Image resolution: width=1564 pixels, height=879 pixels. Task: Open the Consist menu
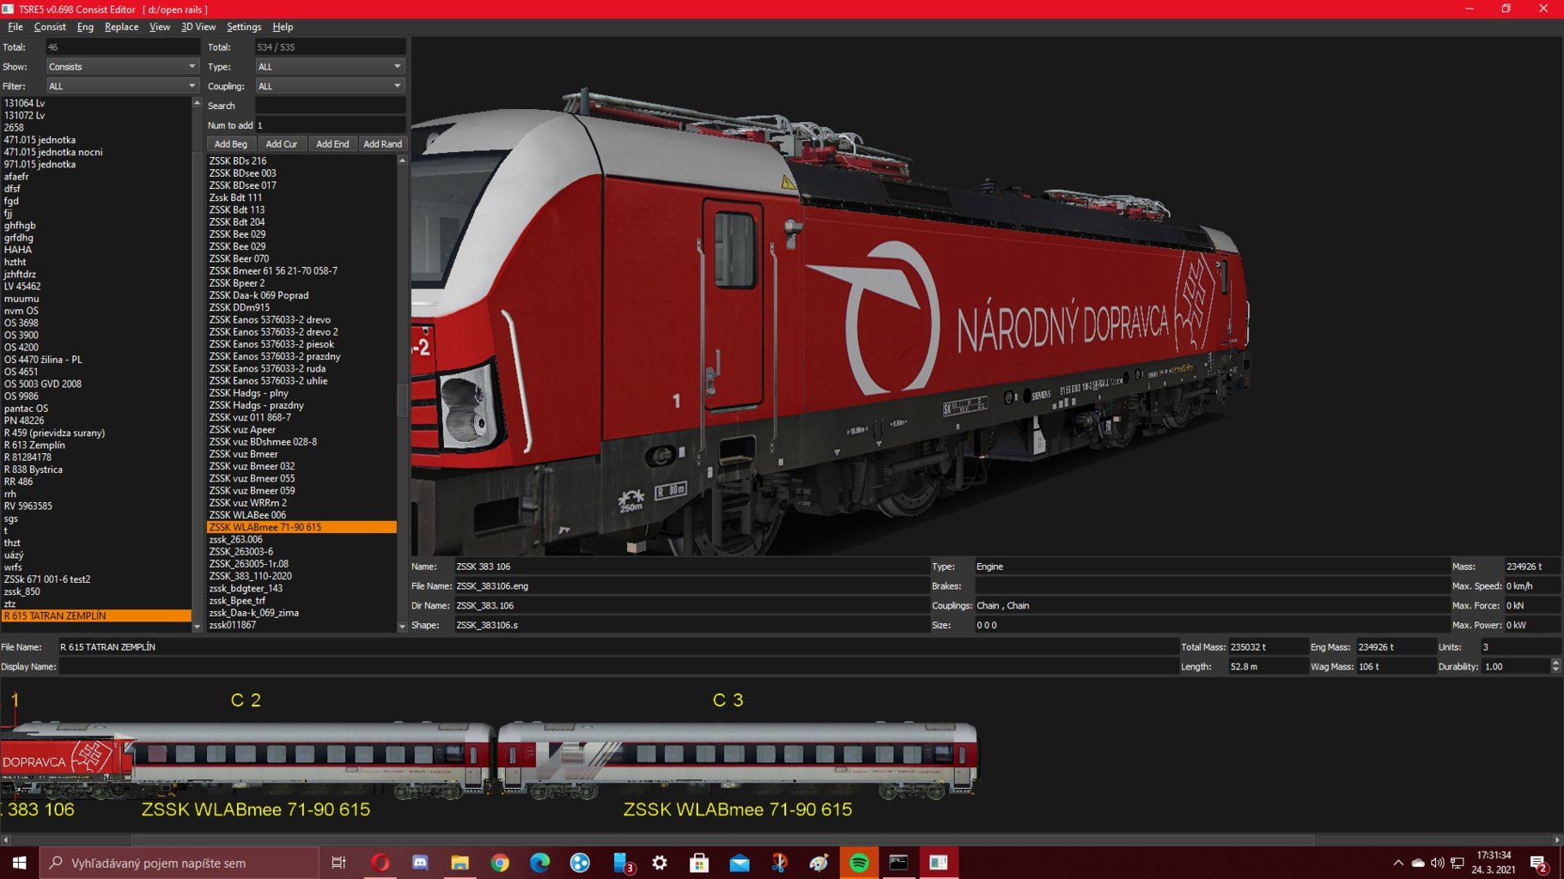click(x=50, y=27)
